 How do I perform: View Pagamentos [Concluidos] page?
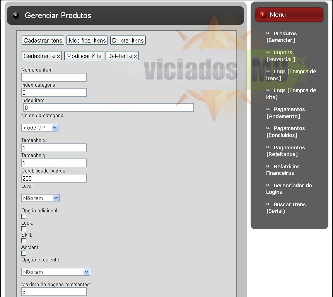pos(285,131)
